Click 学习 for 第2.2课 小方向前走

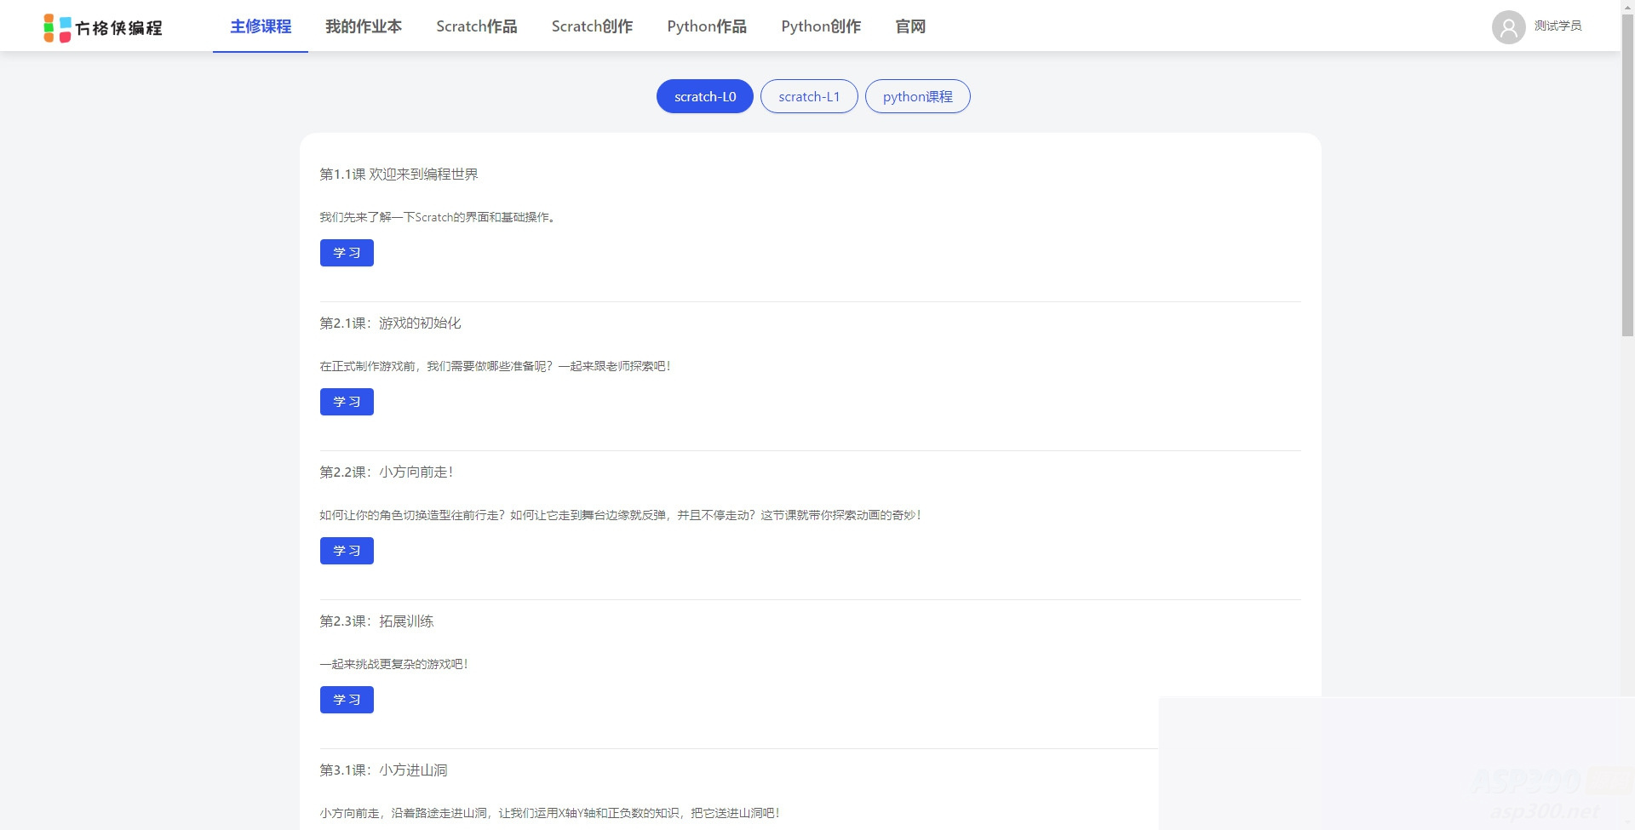pyautogui.click(x=346, y=550)
